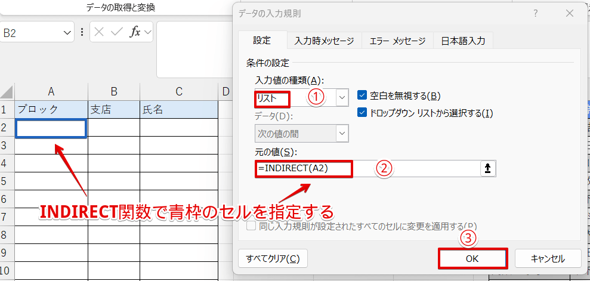Close the データの入力規則 dialog

[x=570, y=14]
